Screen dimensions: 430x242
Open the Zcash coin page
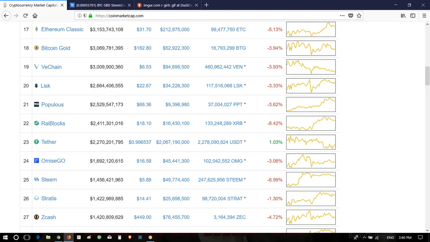[48, 217]
